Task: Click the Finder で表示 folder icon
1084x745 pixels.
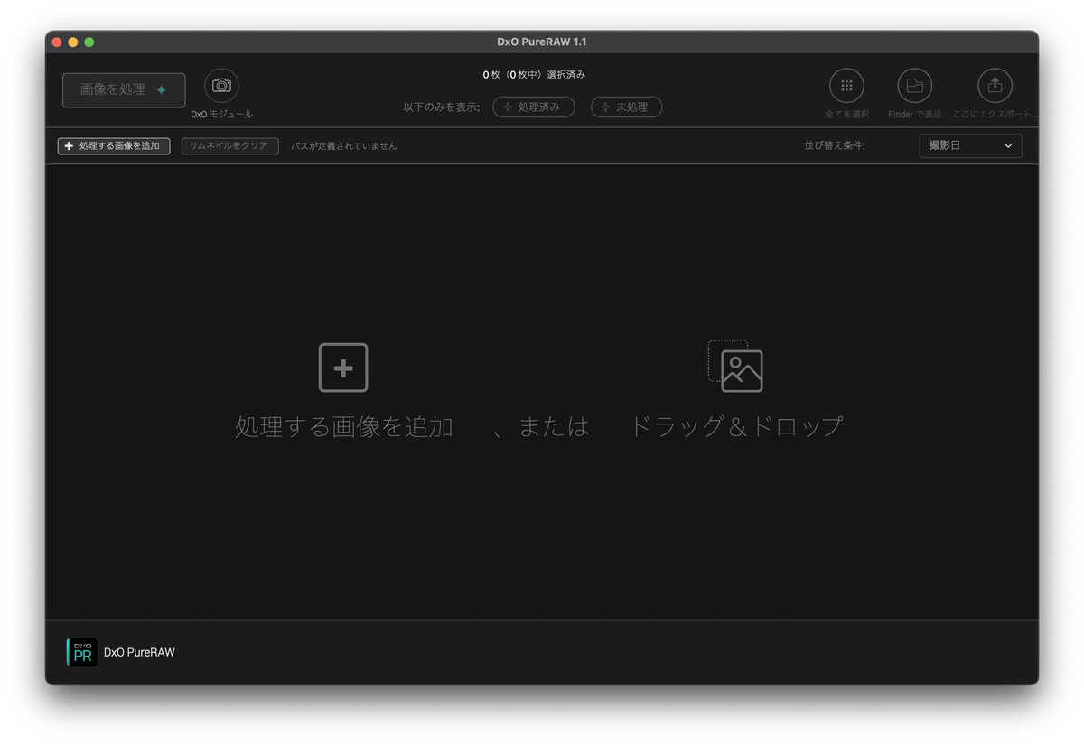Action: pyautogui.click(x=914, y=86)
